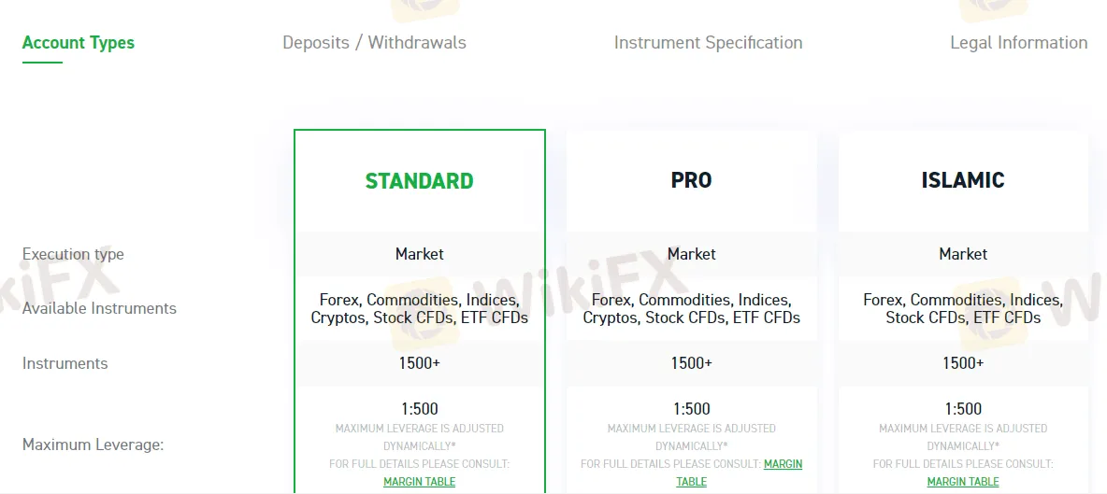
Task: Open Margin Table link under Islamic
Action: (963, 482)
